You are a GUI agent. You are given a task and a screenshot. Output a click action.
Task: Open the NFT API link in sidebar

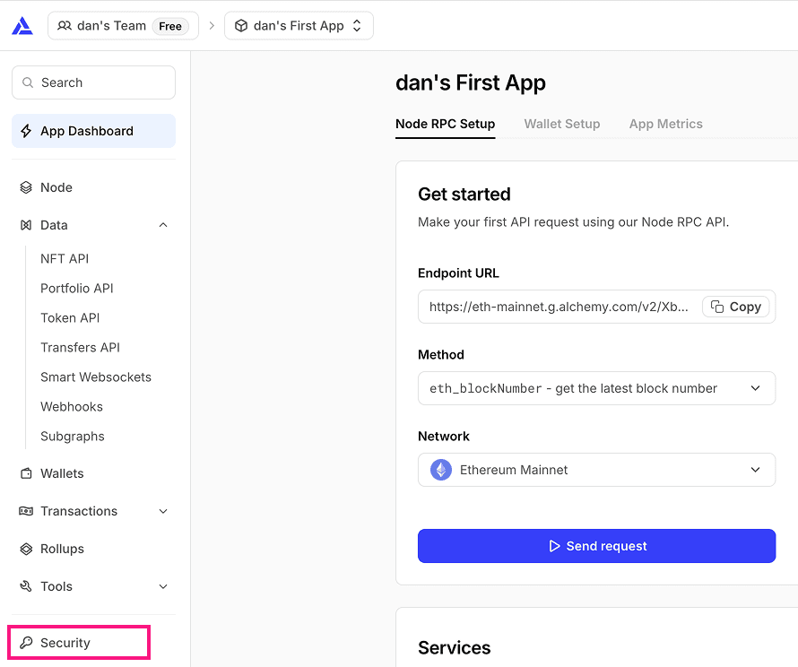click(65, 258)
